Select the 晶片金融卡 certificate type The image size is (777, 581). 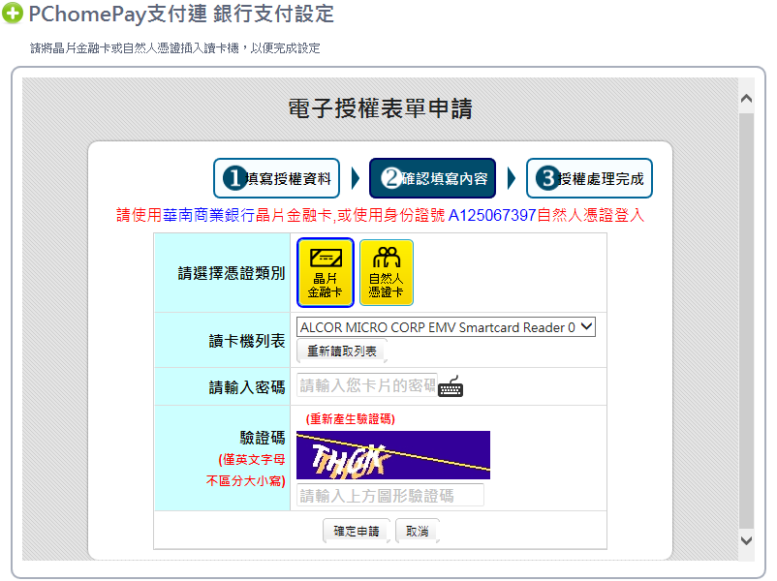tap(326, 272)
